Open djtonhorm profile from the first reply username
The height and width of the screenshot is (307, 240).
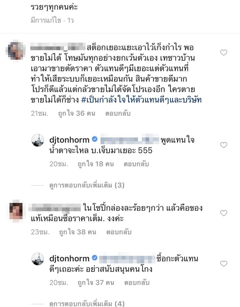pos(69,140)
